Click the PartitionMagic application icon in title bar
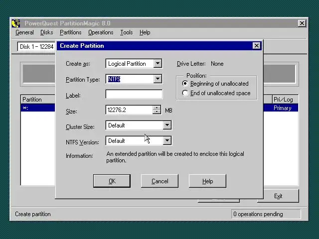The width and height of the screenshot is (319, 239). pyautogui.click(x=16, y=23)
